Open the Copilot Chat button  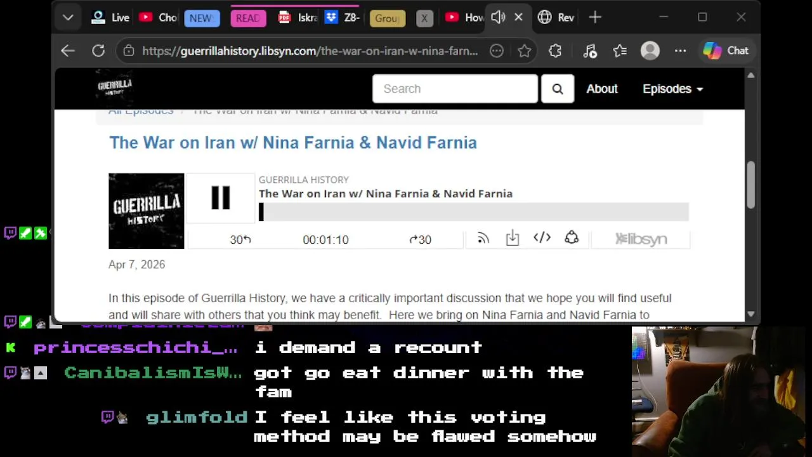tap(726, 51)
